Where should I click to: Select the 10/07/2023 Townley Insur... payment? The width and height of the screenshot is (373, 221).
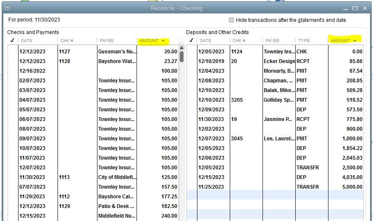pyautogui.click(x=93, y=148)
